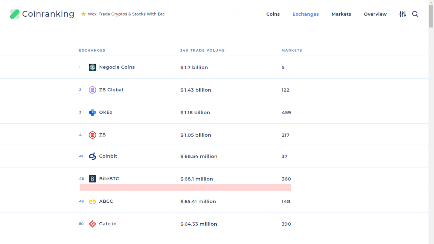The height and width of the screenshot is (244, 434).
Task: Click the scrollbar up arrow
Action: 431,3
